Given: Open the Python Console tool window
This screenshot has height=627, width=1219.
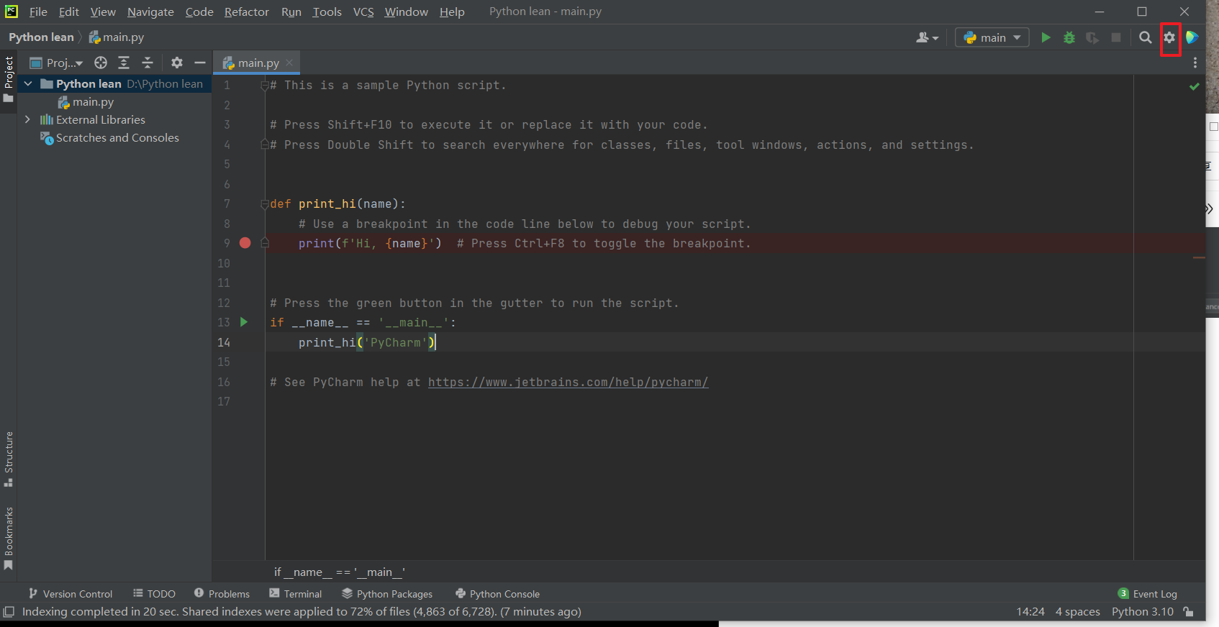Looking at the screenshot, I should click(497, 593).
